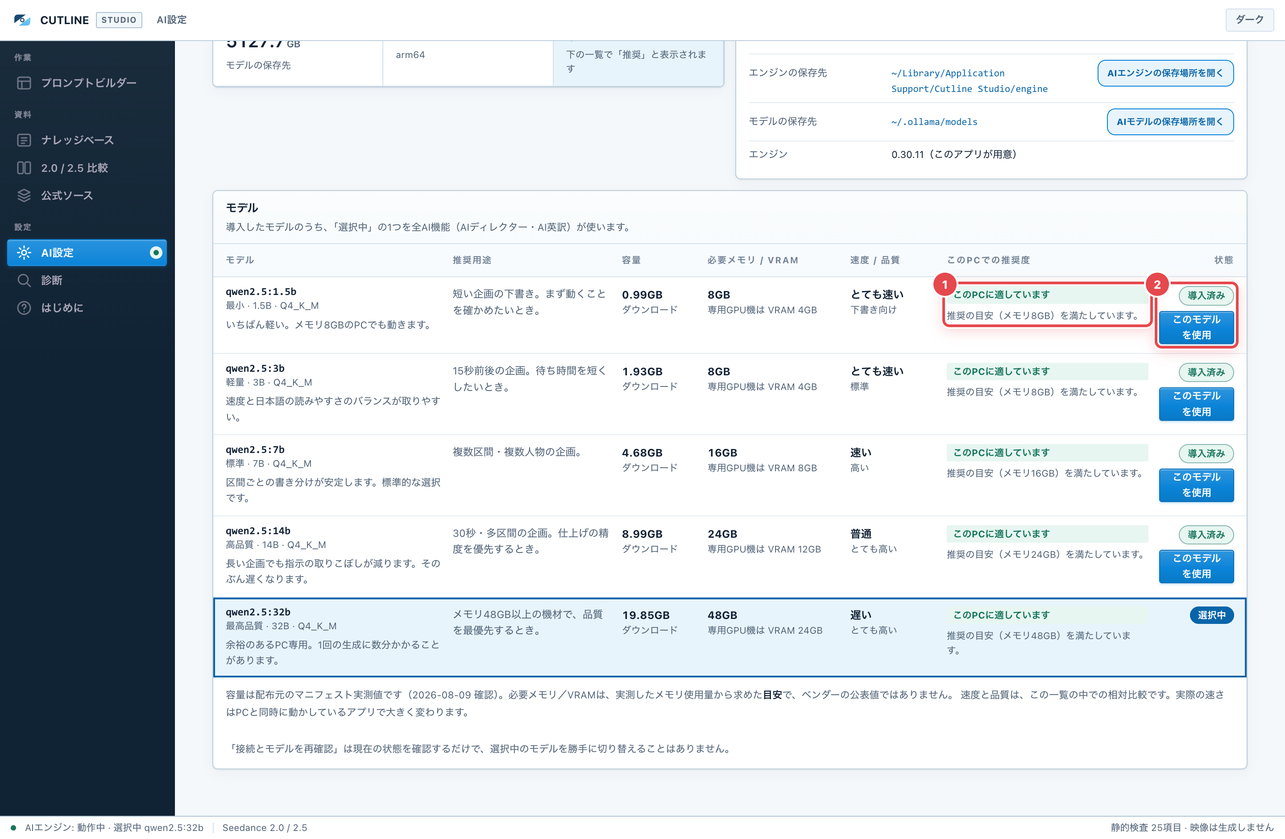
Task: Go to ナレッジベース page
Action: [x=87, y=140]
